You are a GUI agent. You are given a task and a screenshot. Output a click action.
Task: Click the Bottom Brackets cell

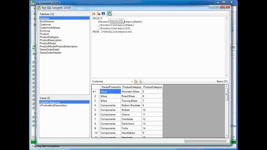[131, 105]
